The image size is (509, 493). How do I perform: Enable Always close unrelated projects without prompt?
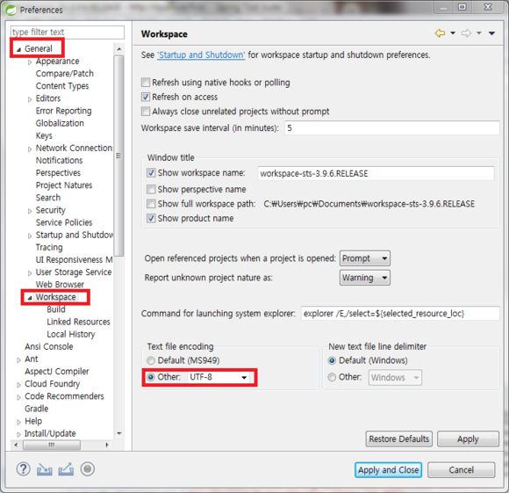(146, 112)
